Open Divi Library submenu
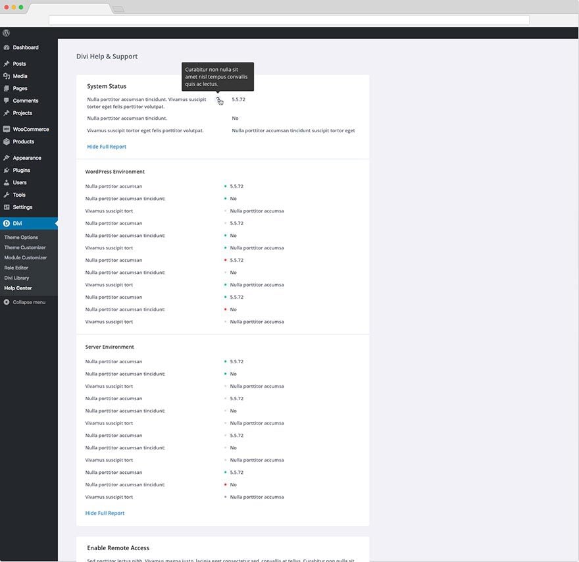579x562 pixels. pyautogui.click(x=16, y=278)
